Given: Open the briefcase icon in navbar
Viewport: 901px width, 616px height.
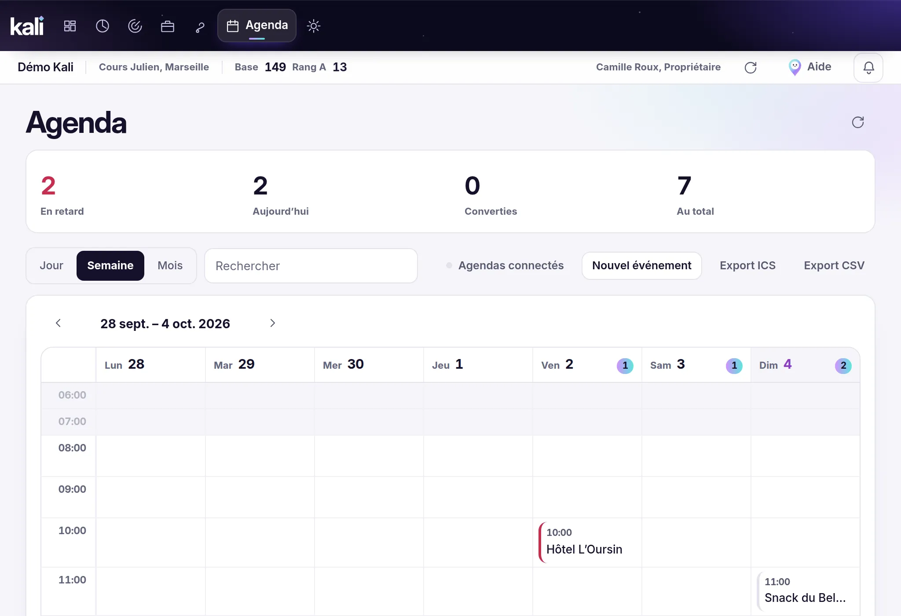Looking at the screenshot, I should click(168, 26).
